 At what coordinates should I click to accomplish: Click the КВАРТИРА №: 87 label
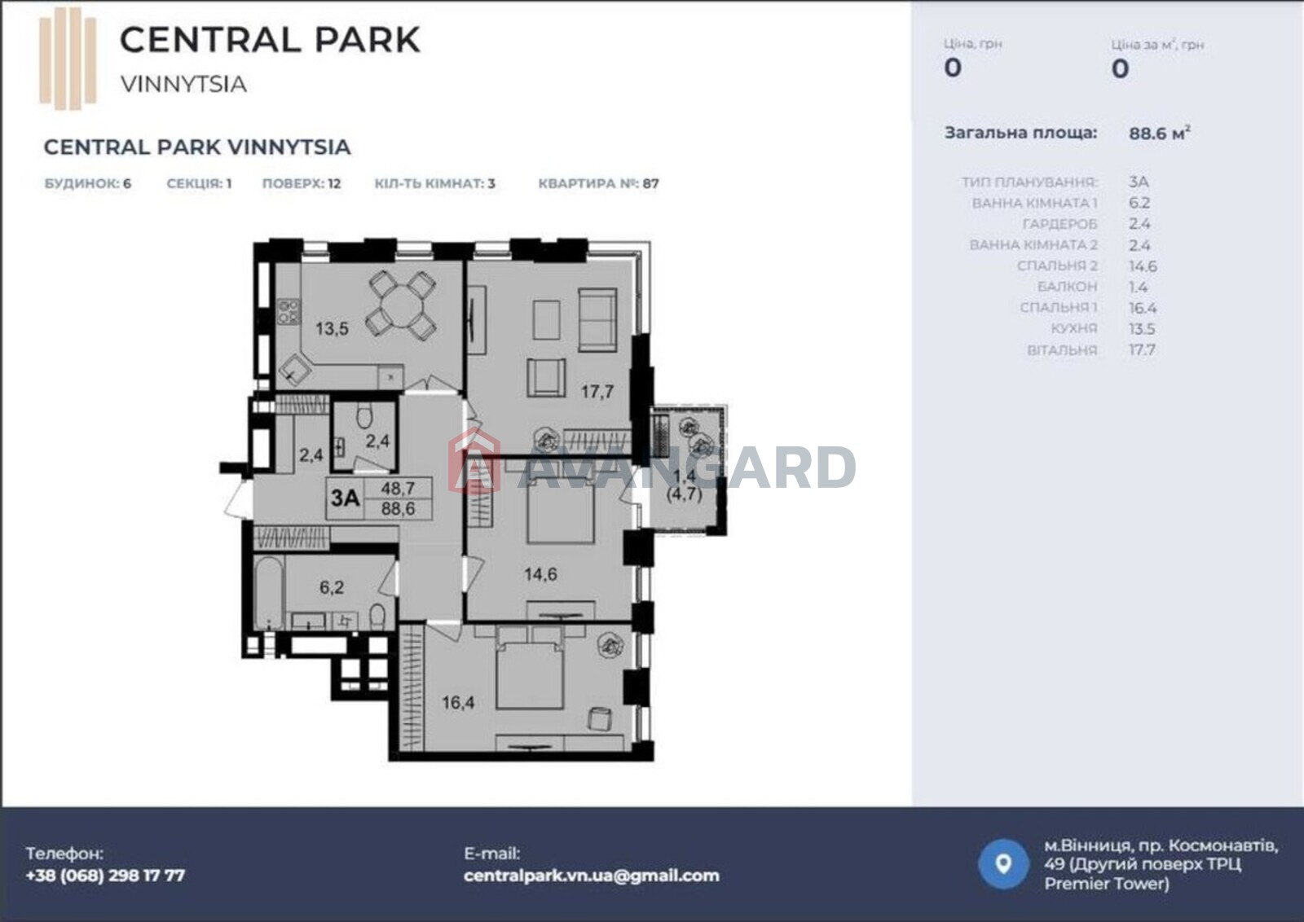point(598,184)
